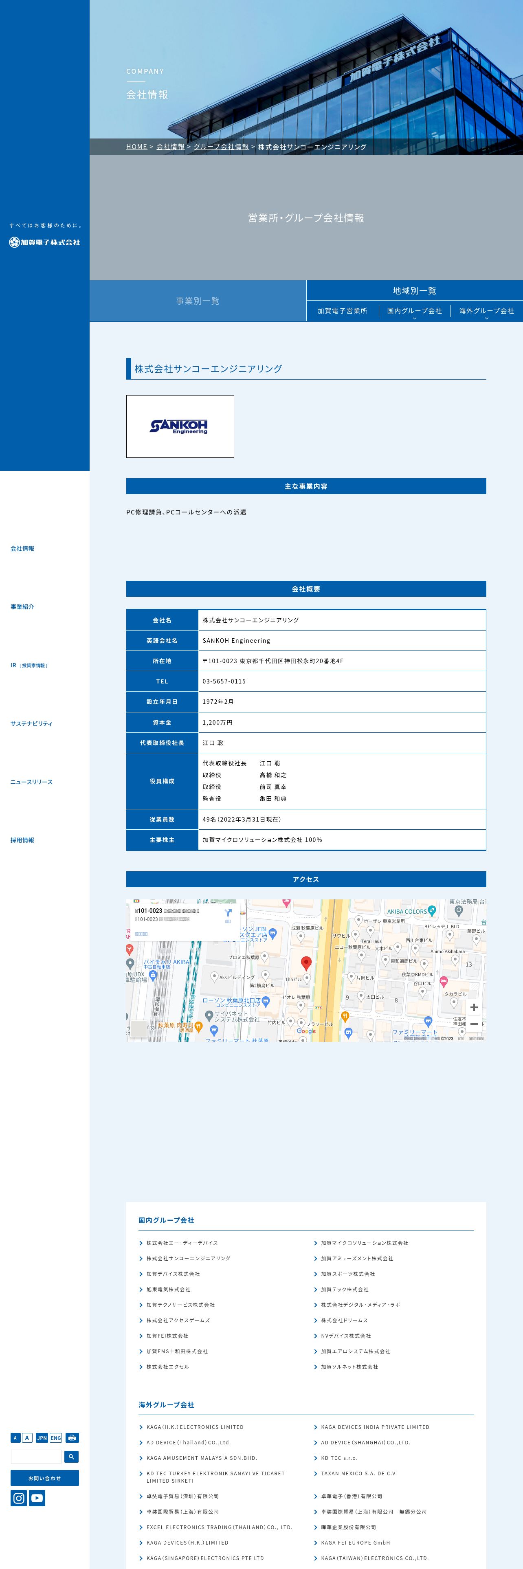Click the red location pin on map
Image resolution: width=523 pixels, height=1569 pixels.
[306, 963]
